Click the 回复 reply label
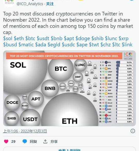 coord(33,141)
